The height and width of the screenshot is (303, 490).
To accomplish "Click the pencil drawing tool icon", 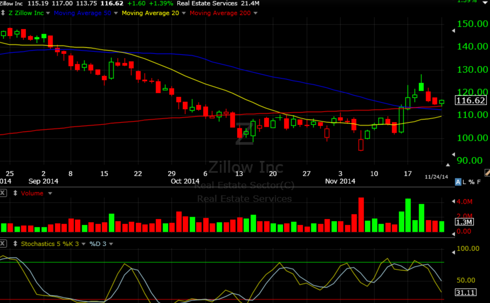I will coord(487,173).
